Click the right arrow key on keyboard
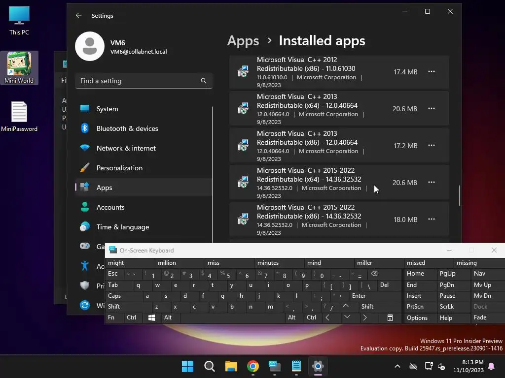This screenshot has height=378, width=505. click(364, 317)
